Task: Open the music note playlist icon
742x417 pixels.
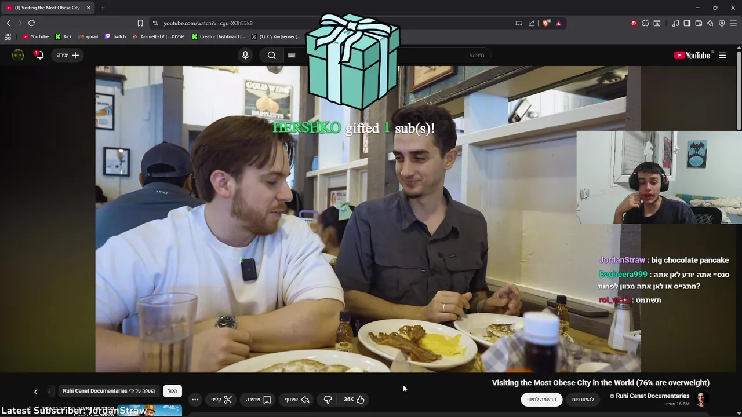Action: tap(675, 23)
